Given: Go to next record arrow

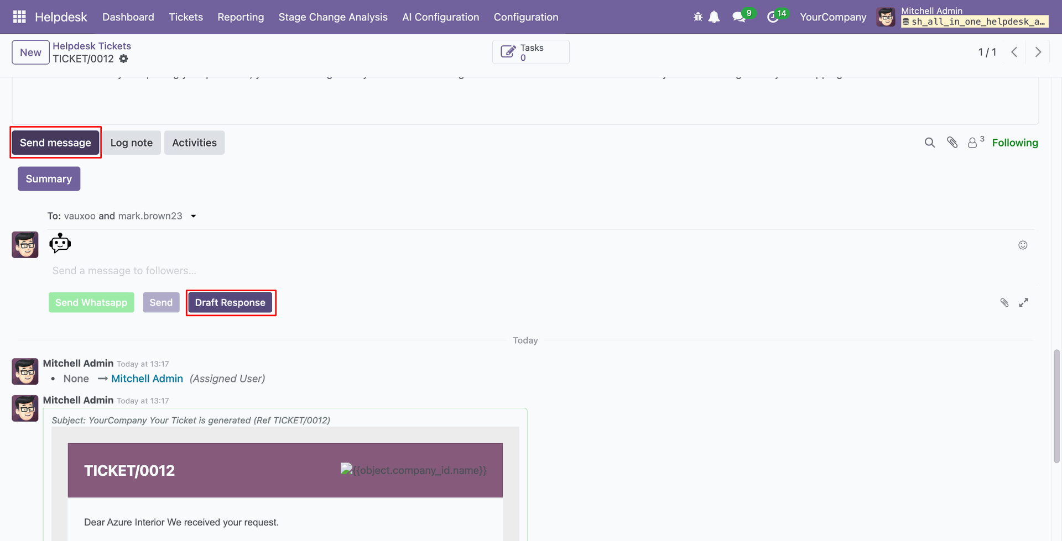Looking at the screenshot, I should (1038, 52).
